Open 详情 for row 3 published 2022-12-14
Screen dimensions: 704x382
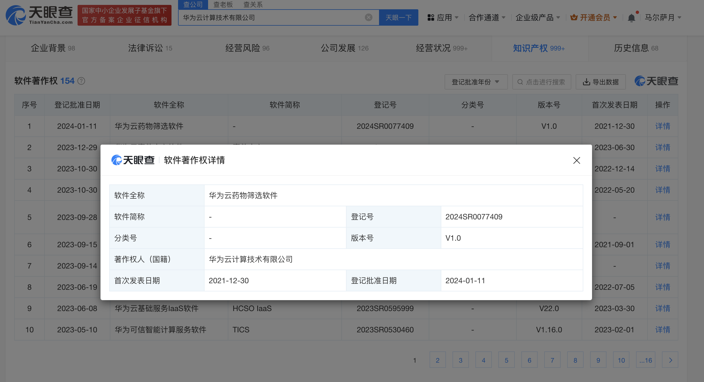pos(662,169)
